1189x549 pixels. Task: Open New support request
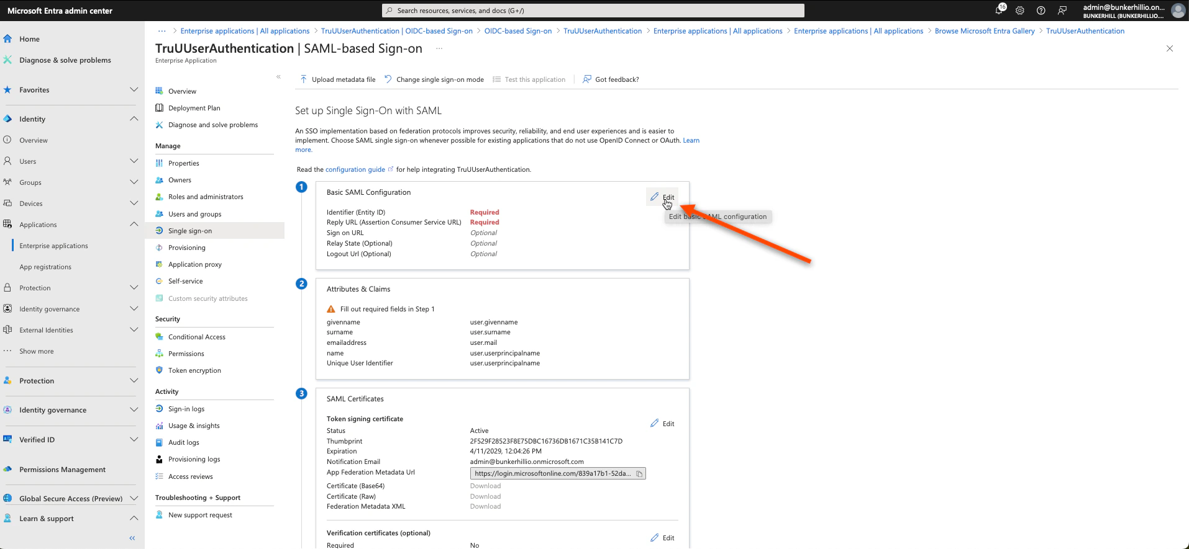(200, 515)
